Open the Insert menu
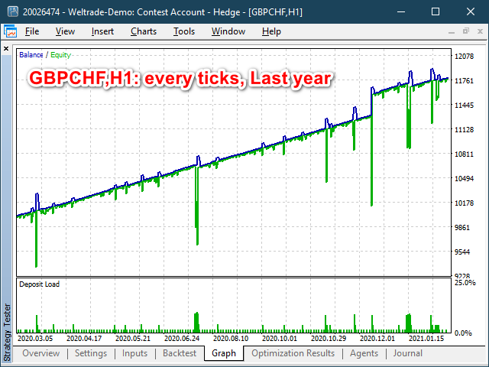The width and height of the screenshot is (489, 367). pos(102,31)
